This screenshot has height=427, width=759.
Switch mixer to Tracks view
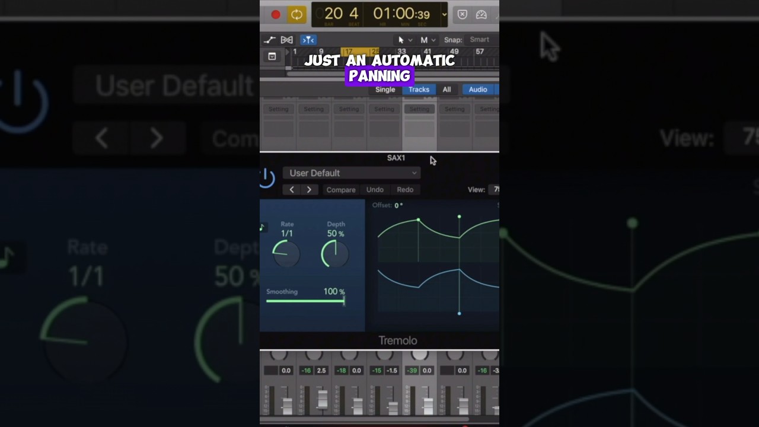point(419,90)
